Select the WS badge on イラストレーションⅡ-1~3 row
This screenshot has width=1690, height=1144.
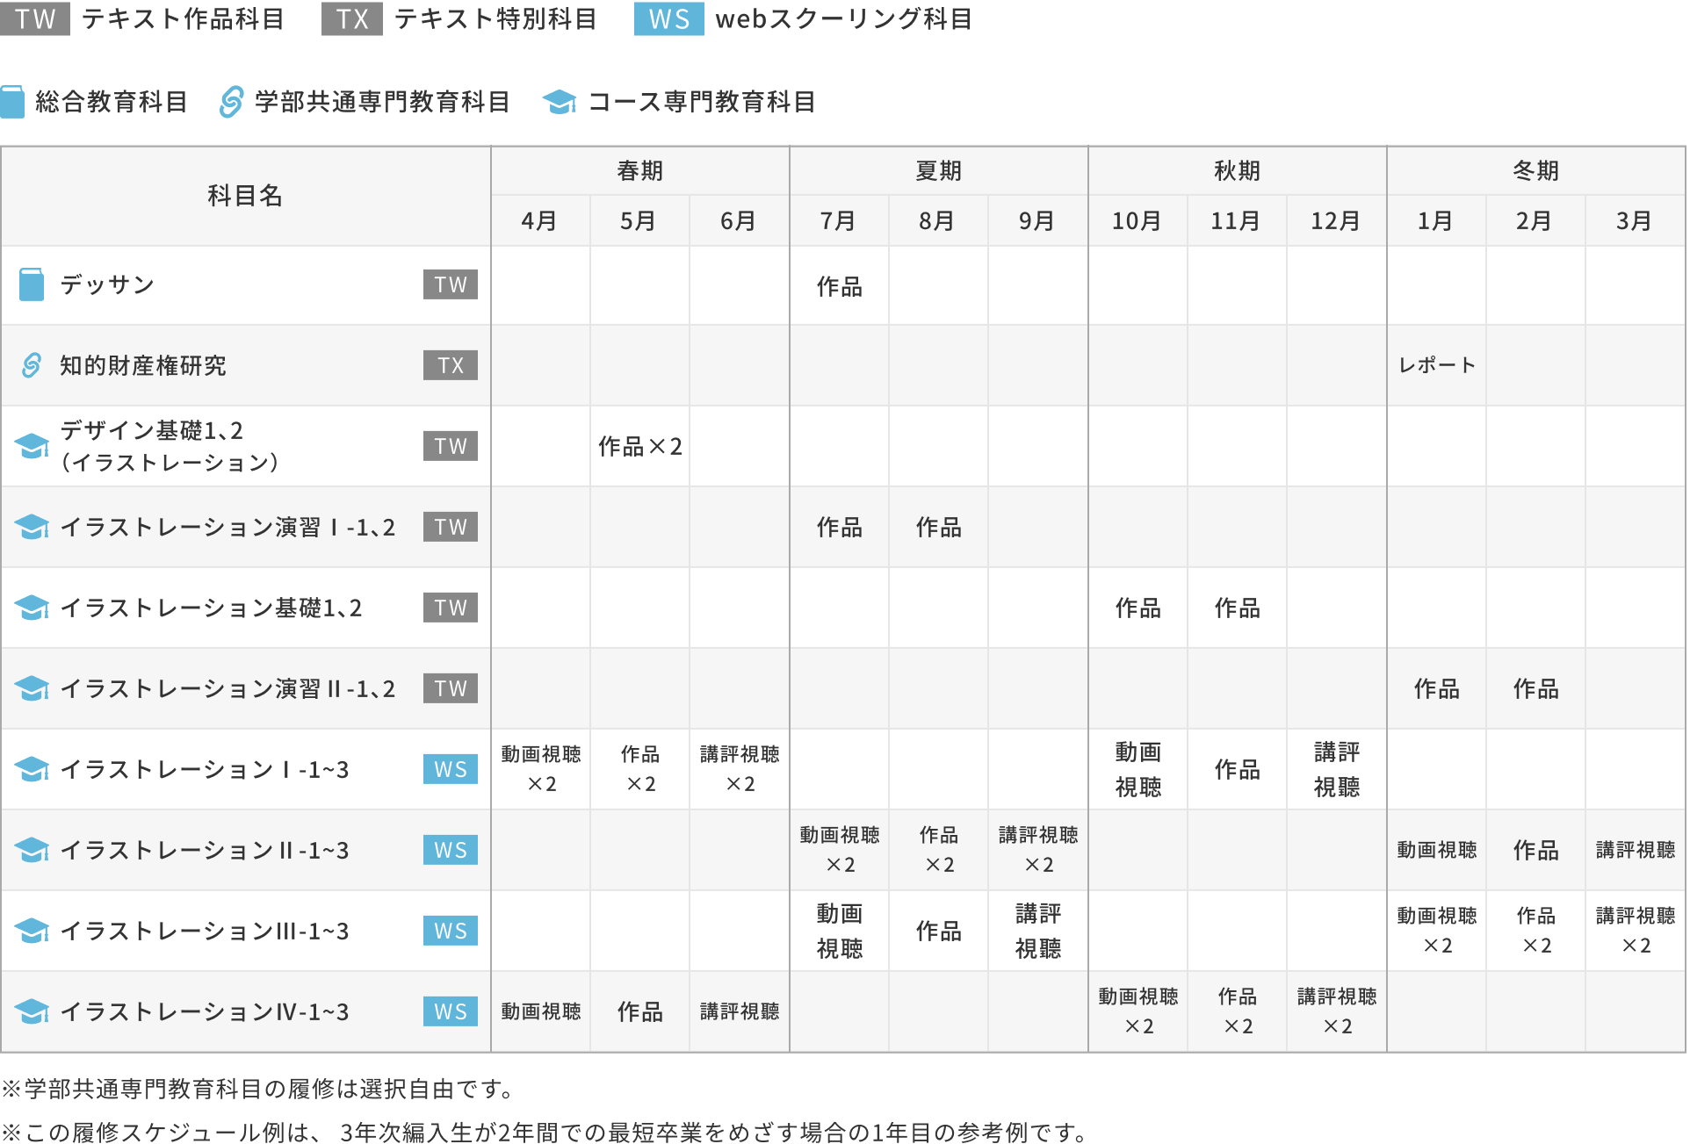coord(450,850)
